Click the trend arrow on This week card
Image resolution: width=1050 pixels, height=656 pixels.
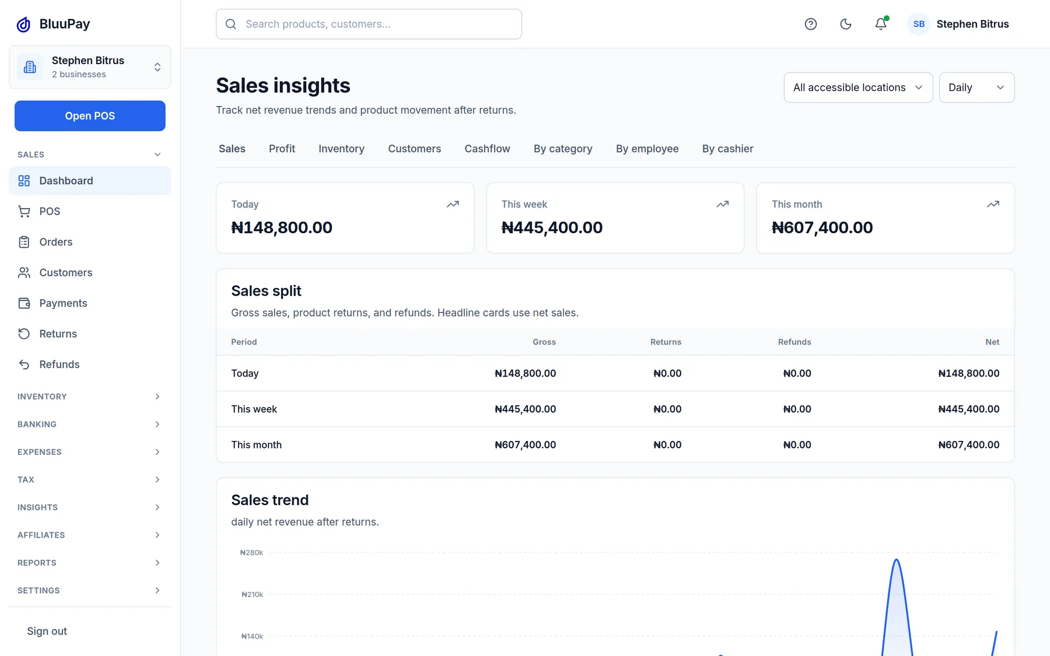723,204
